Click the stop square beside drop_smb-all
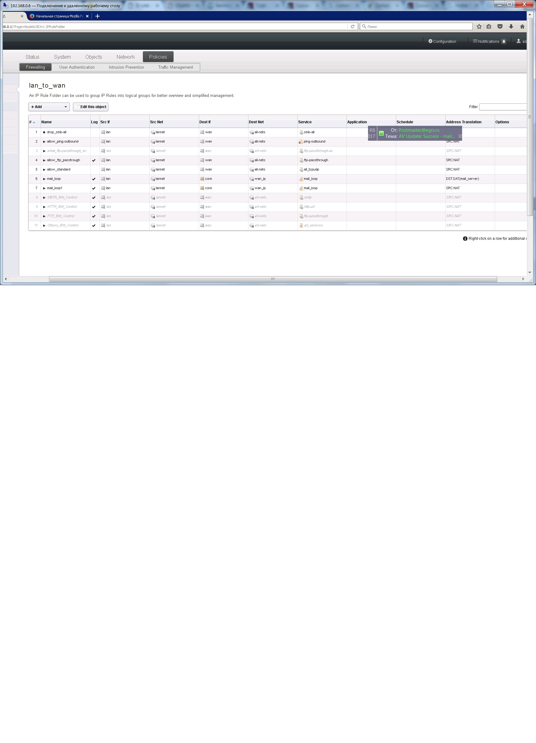 [x=44, y=132]
